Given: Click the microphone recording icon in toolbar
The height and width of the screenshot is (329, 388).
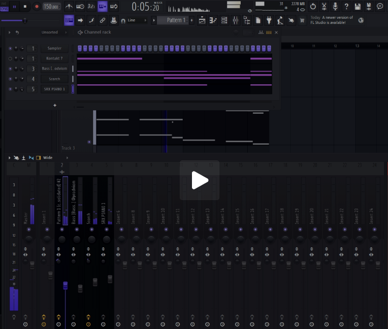Looking at the screenshot, I should tap(335, 7).
